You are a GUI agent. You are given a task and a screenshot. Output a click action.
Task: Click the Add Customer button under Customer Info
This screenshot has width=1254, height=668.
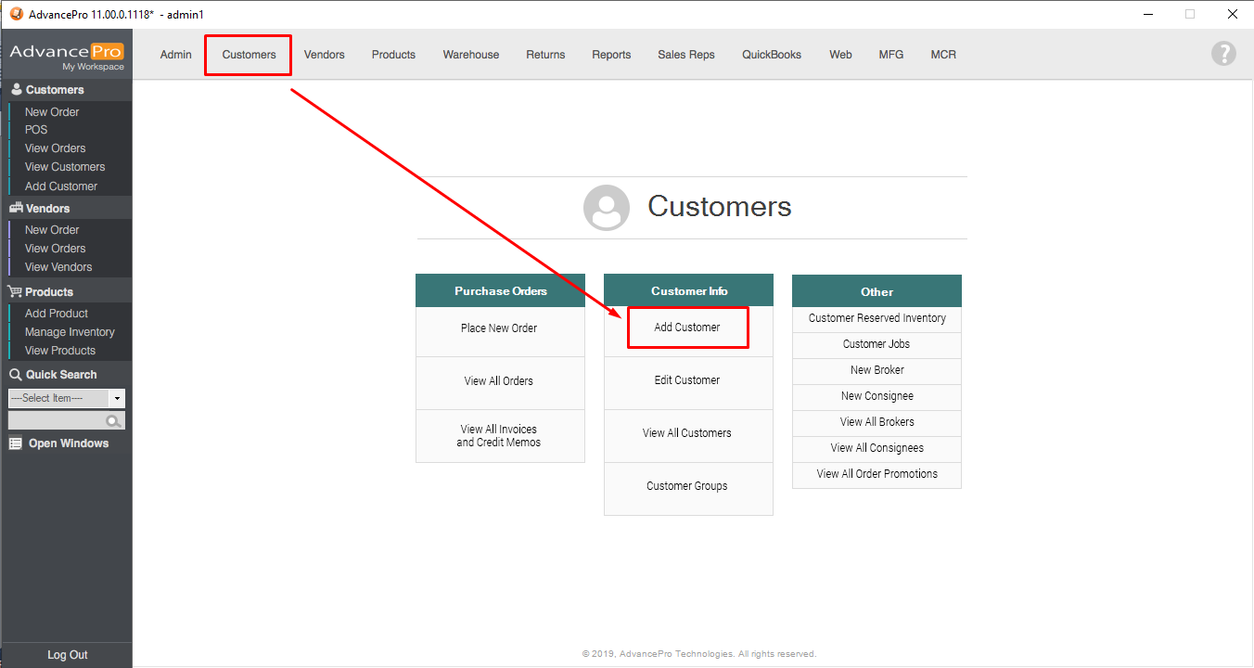pos(687,328)
